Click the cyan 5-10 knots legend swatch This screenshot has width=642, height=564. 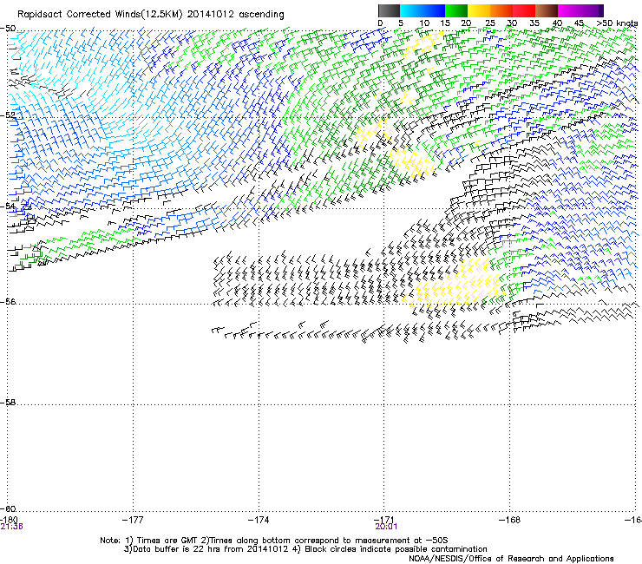pos(411,10)
